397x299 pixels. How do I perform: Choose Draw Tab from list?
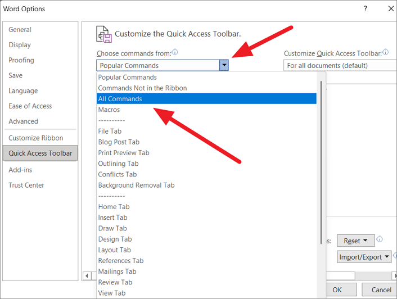(206, 228)
